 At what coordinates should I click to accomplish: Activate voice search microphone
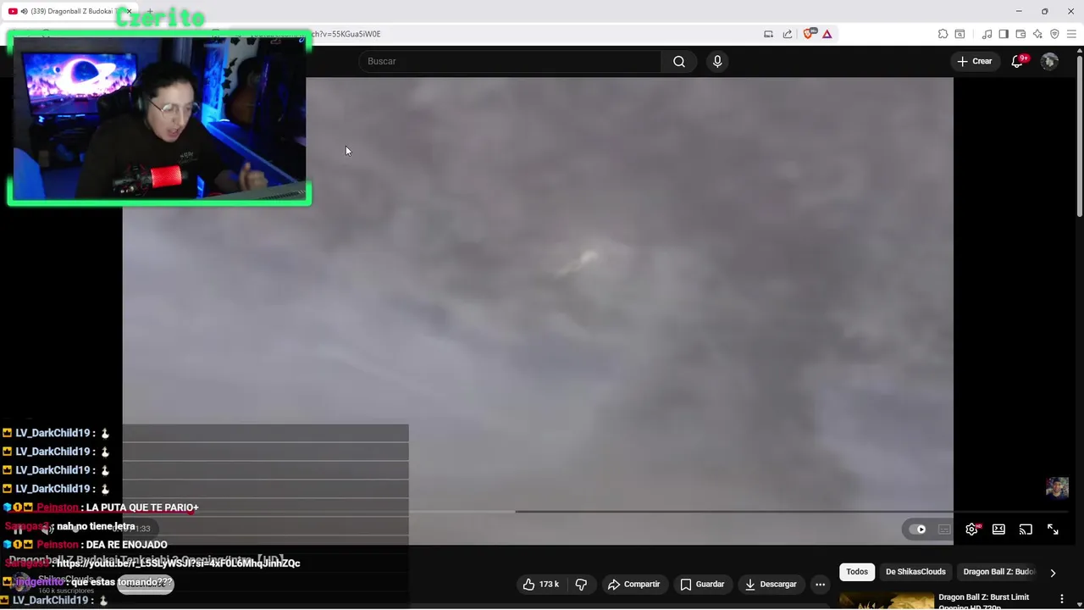click(717, 61)
